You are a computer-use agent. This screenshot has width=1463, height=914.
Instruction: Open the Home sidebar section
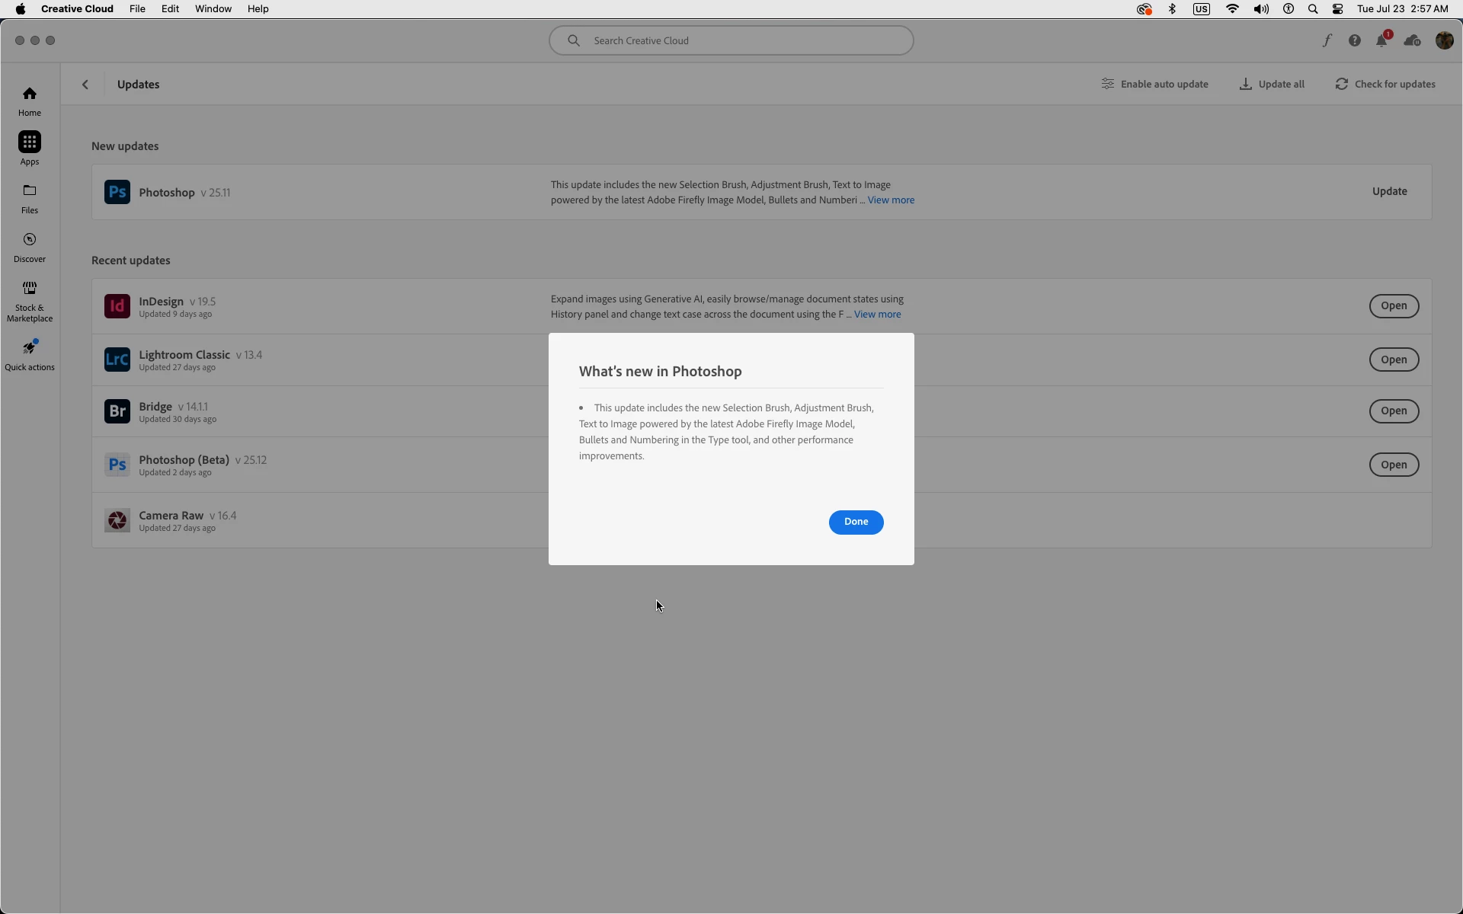point(30,101)
